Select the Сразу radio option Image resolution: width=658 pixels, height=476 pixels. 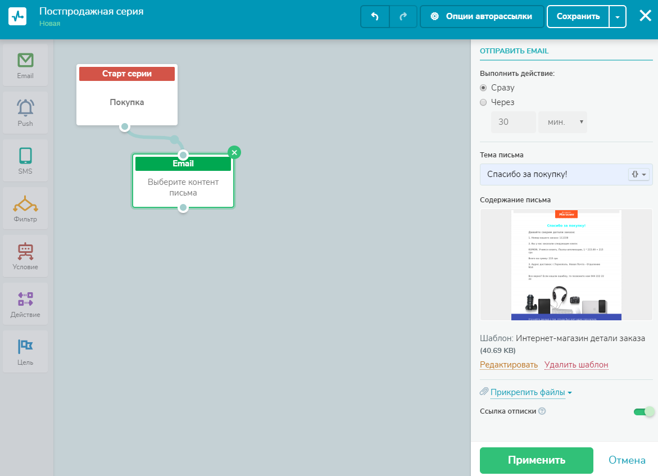point(483,88)
